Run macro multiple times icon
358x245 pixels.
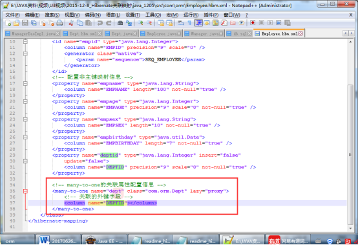coord(279,23)
